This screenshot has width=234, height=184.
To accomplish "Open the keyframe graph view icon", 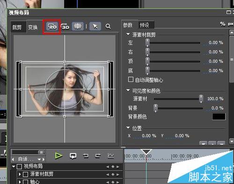I will coord(111,156).
